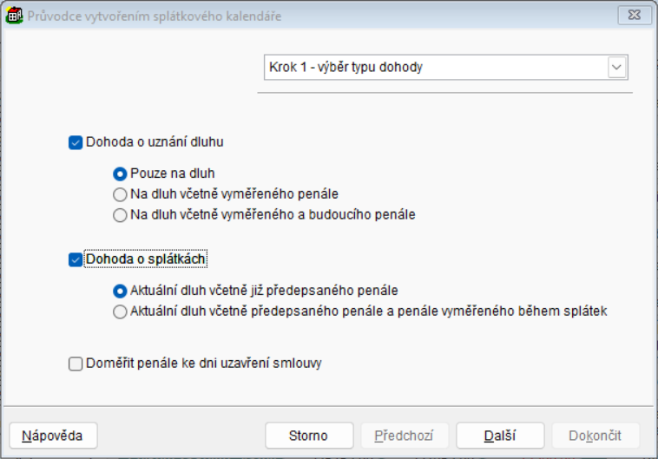Enable 'Doměřit penále ke dni uzavření smlouvy'
658x459 pixels.
point(76,364)
